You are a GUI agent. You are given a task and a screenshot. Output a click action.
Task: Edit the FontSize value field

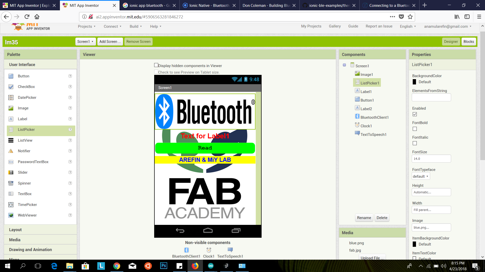coord(431,159)
